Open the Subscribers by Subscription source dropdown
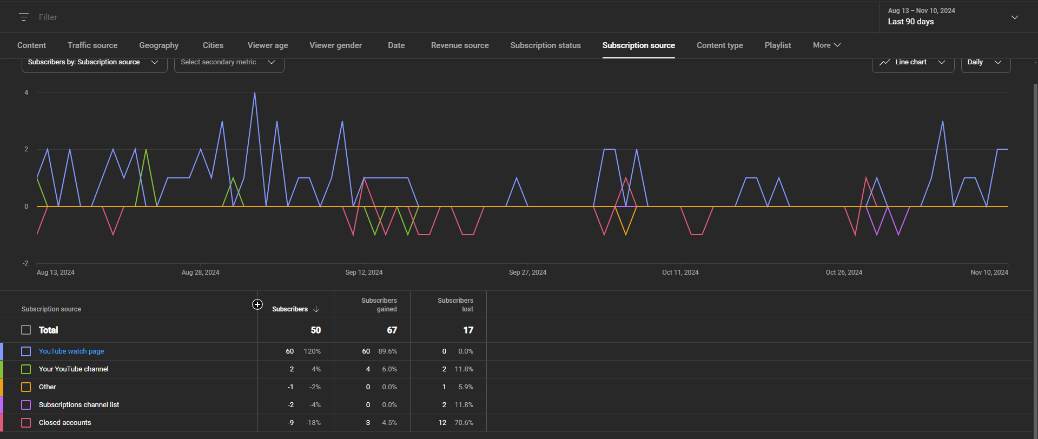 click(94, 62)
